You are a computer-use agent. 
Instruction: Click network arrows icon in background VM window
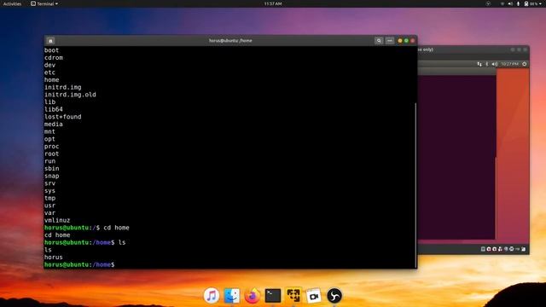[x=479, y=64]
